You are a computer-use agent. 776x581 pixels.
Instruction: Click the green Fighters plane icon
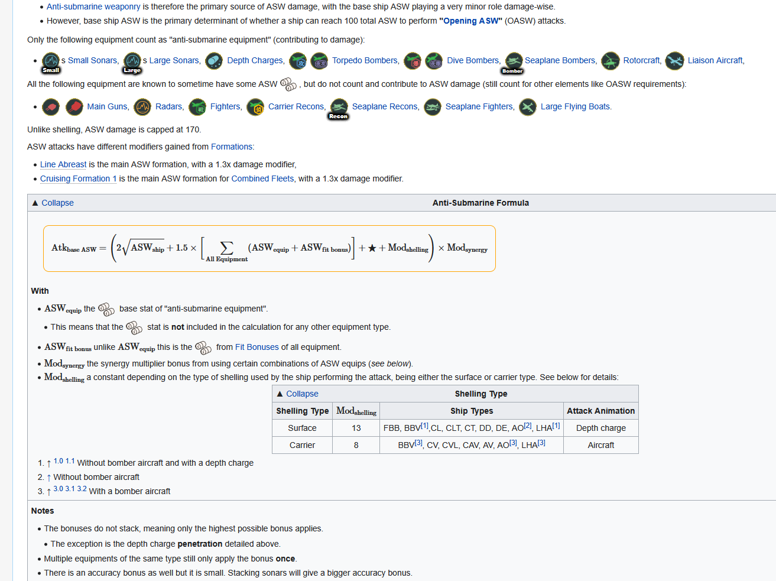click(x=197, y=106)
